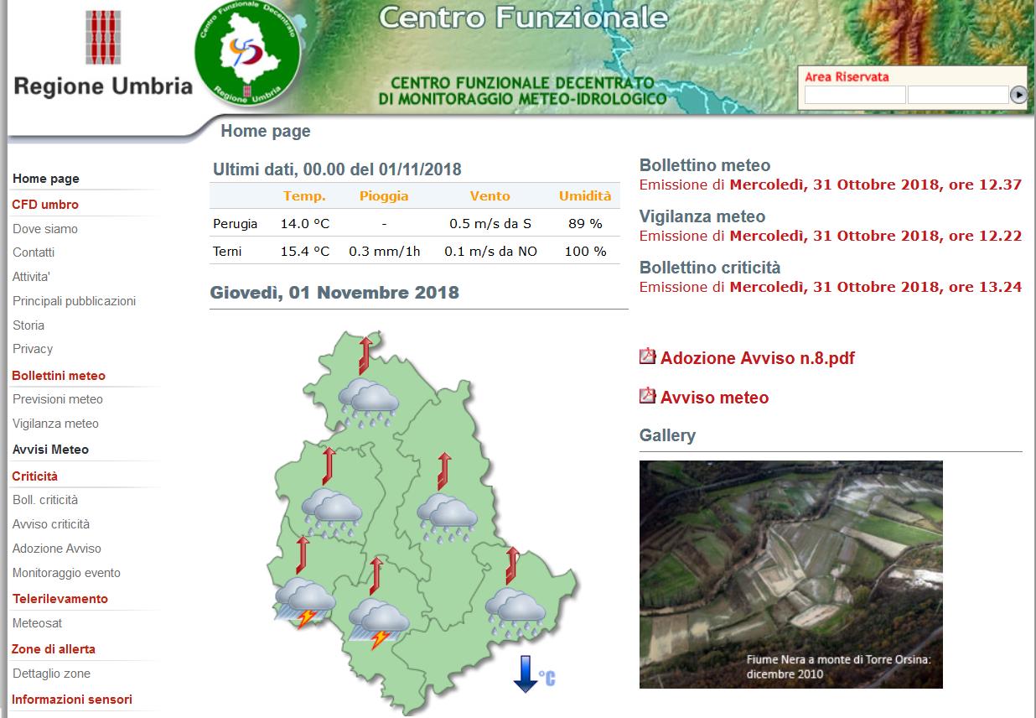Open Principali pubblicazioni
1036x718 pixels.
pyautogui.click(x=74, y=301)
